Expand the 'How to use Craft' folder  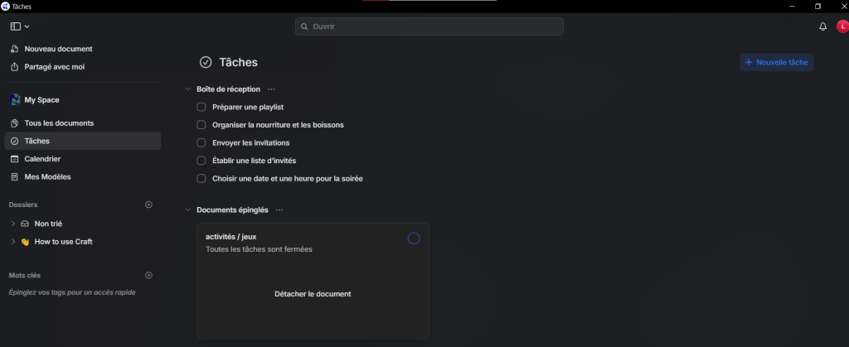tap(13, 242)
